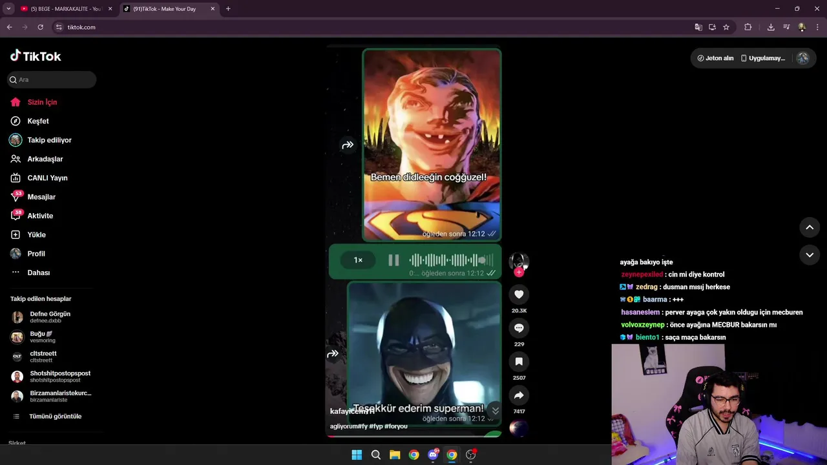Share the video via arrow icon
The image size is (827, 465).
point(519,395)
